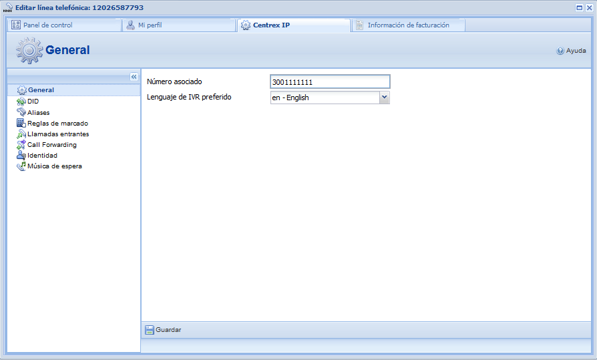Click the Número asociado label

click(174, 81)
